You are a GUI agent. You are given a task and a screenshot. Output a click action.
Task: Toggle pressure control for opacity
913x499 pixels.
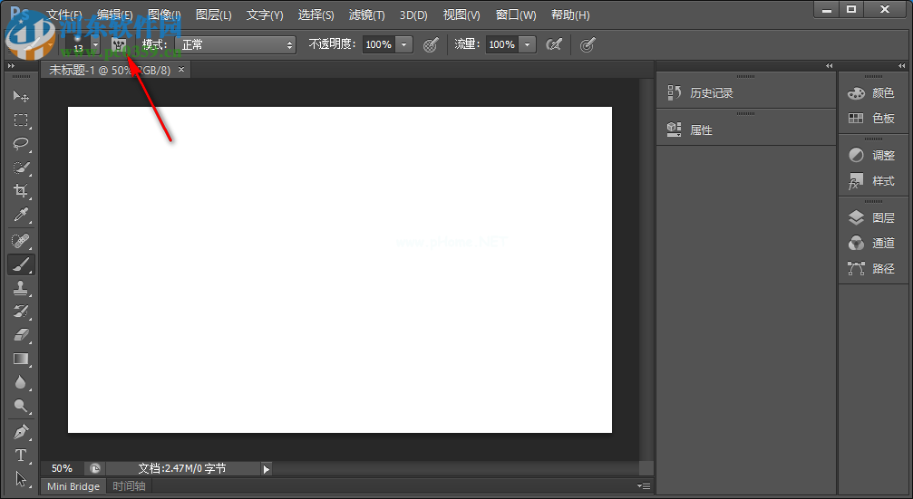[431, 44]
